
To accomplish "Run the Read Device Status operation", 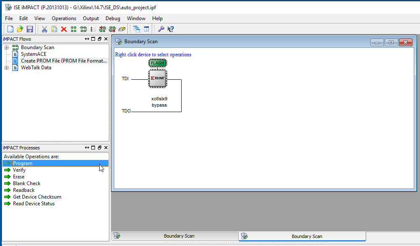I will pos(34,204).
